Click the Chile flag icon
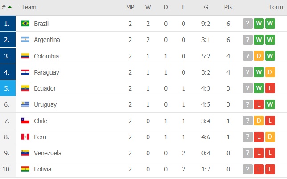The width and height of the screenshot is (287, 179). (25, 121)
